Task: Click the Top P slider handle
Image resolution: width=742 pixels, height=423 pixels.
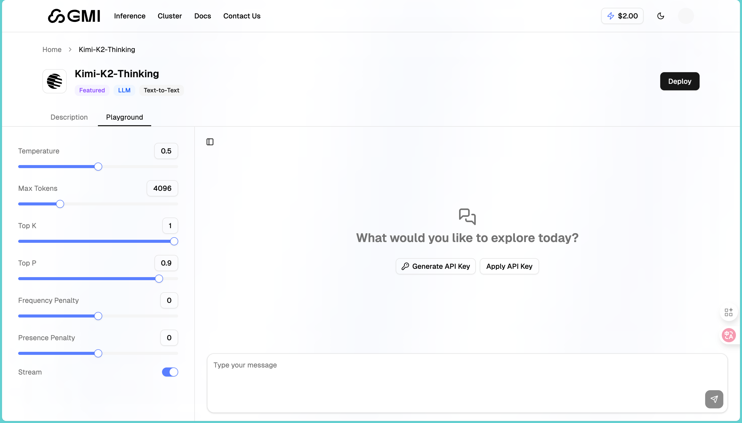Action: (159, 279)
